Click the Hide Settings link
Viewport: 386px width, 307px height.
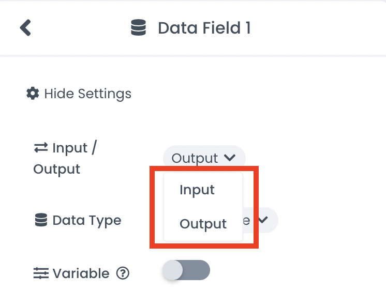tap(87, 94)
